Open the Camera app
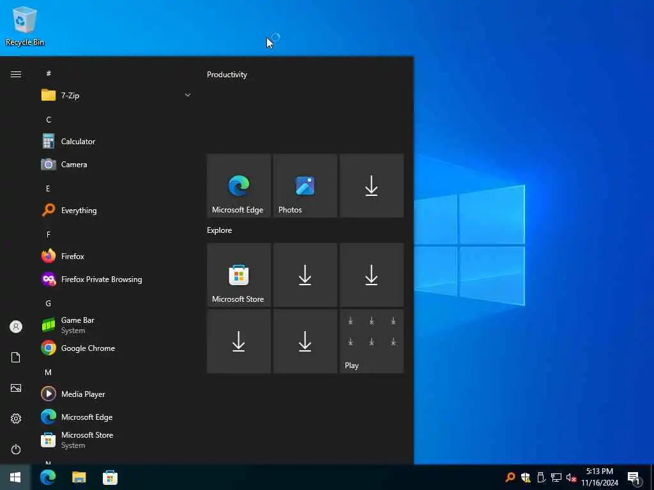 tap(116, 164)
